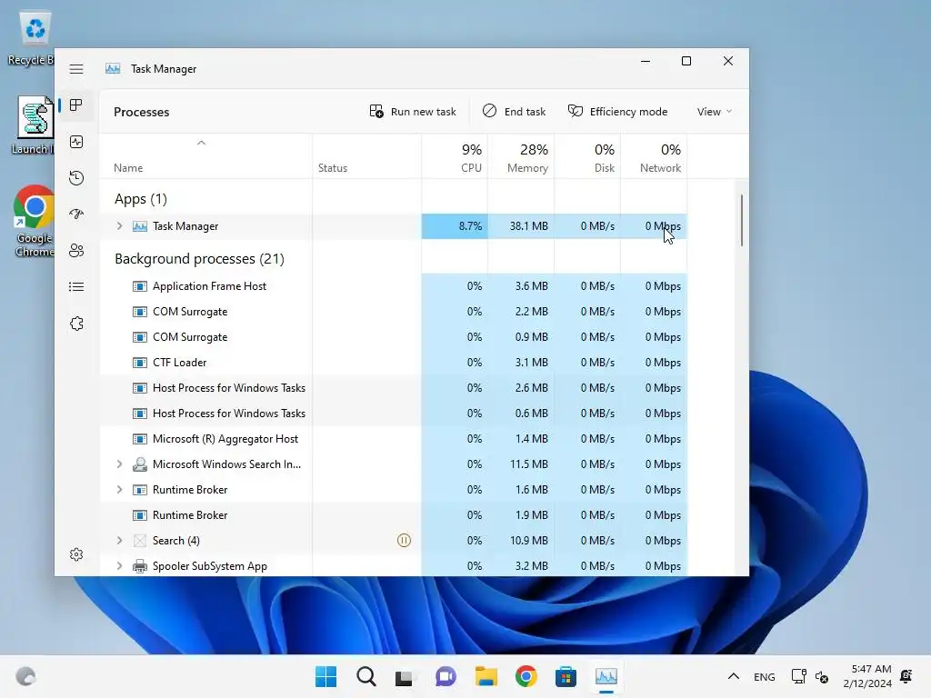The height and width of the screenshot is (698, 931).
Task: Click the Microsoft Windows Search Indexer icon
Action: tap(139, 464)
